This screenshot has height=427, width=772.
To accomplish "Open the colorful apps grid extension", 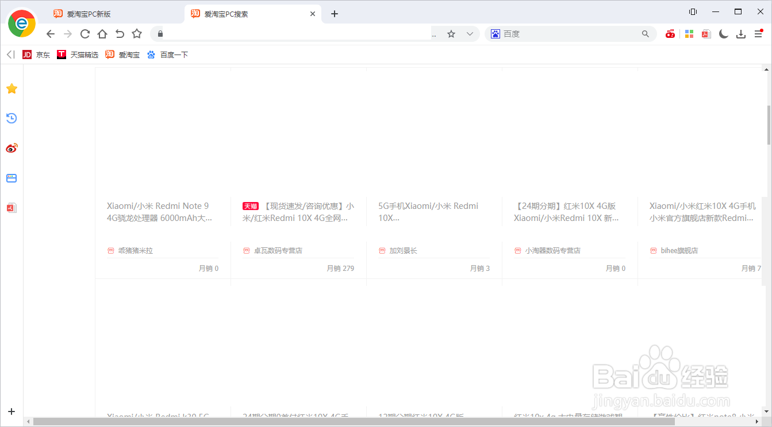I will pos(689,34).
